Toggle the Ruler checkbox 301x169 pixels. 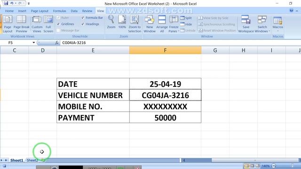point(58,18)
